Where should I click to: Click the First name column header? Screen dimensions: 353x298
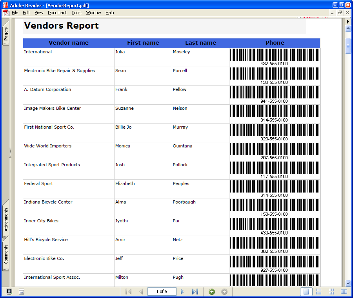click(143, 43)
